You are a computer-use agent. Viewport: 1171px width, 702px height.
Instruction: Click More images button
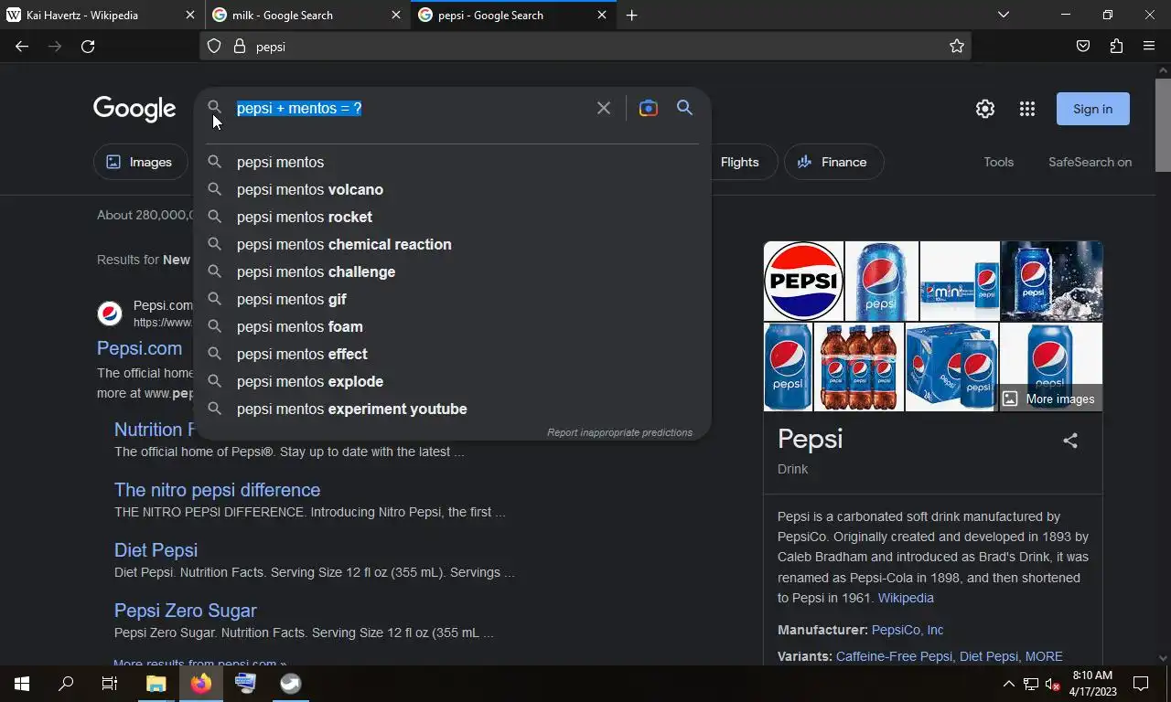coord(1049,399)
